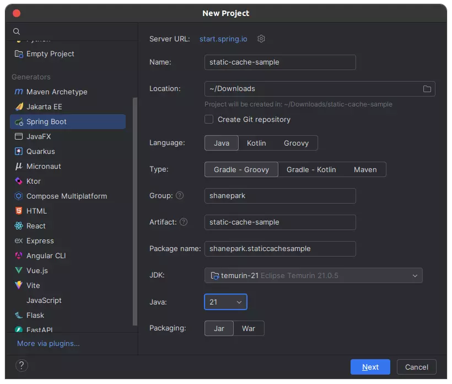Open the JDK temurin-21 dropdown

(x=313, y=275)
